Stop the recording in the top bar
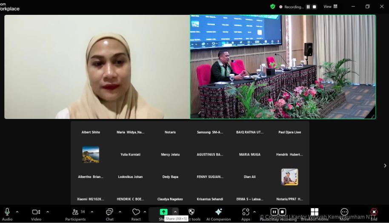 pyautogui.click(x=315, y=7)
